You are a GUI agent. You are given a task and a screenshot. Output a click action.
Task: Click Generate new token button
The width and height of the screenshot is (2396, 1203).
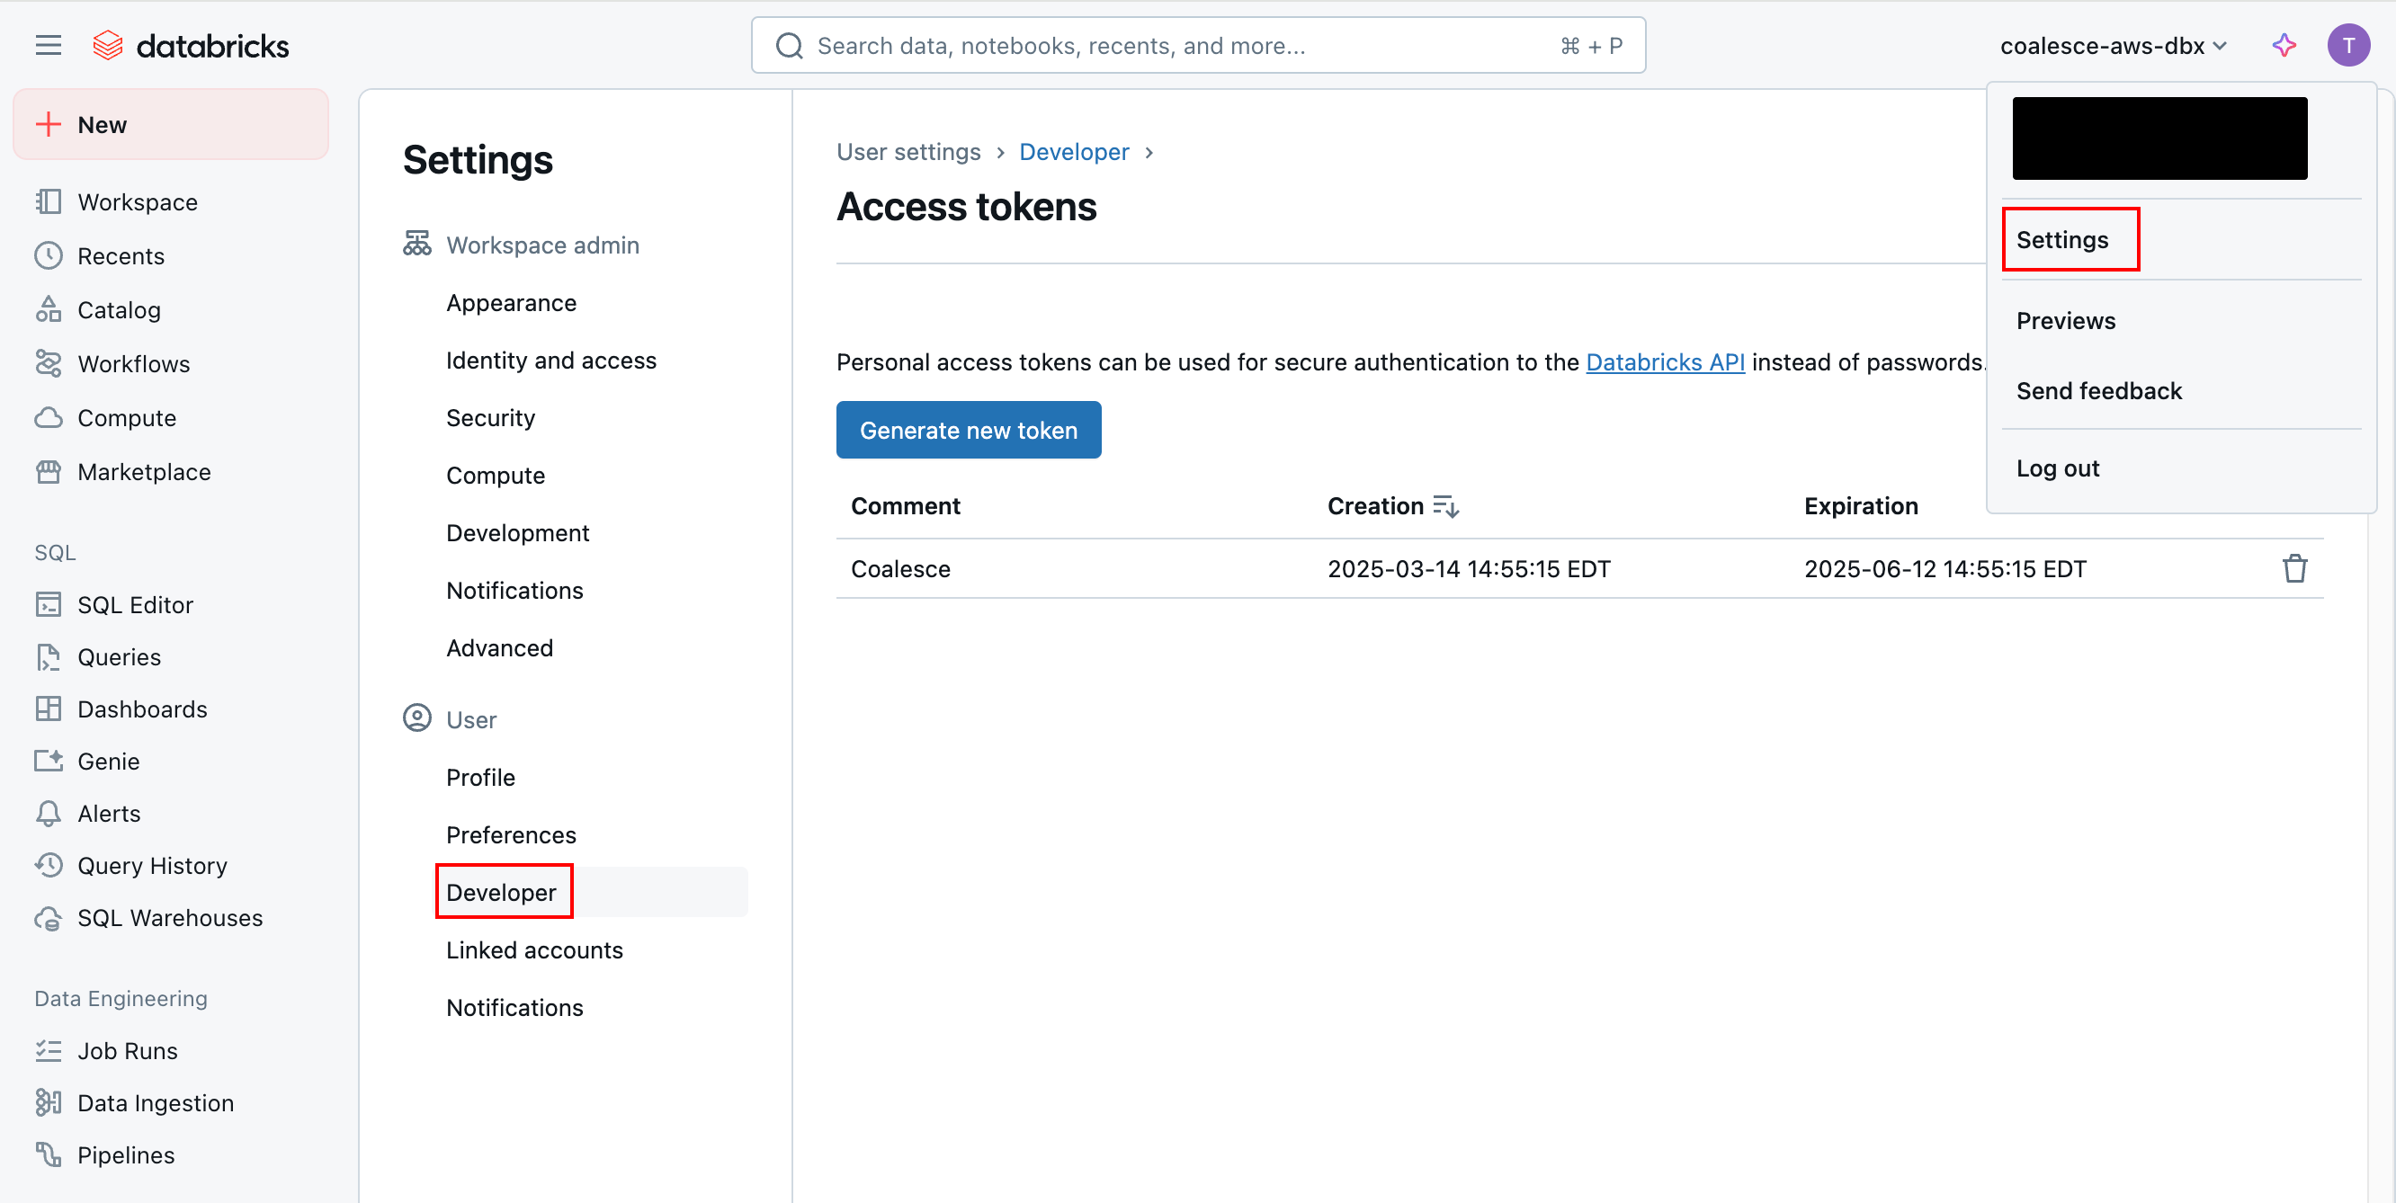(969, 430)
